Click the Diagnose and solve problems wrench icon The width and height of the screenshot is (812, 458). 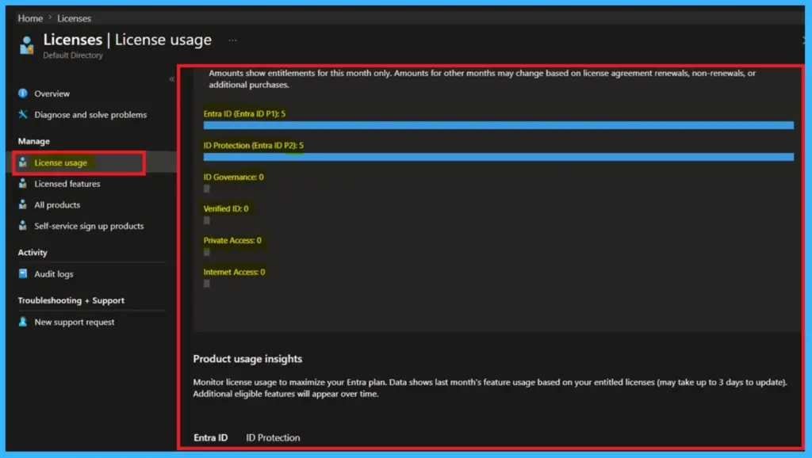coord(23,115)
